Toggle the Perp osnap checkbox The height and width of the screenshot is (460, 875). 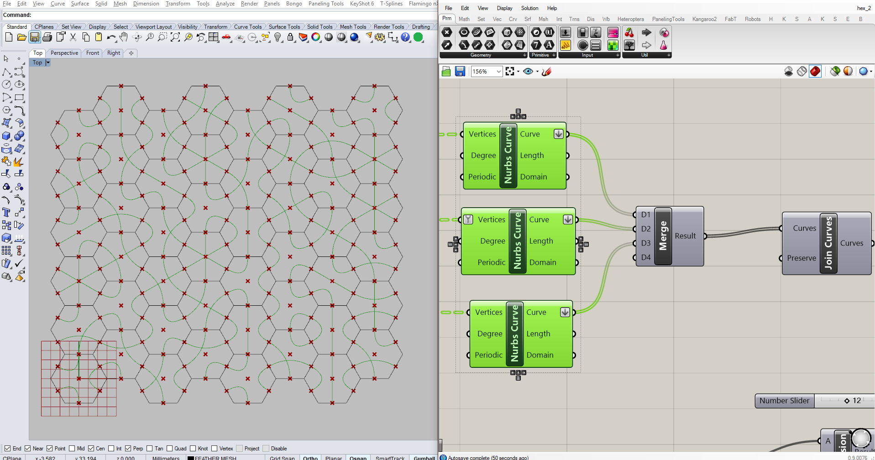coord(128,449)
